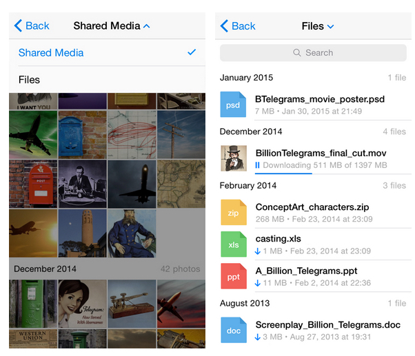Image resolution: width=415 pixels, height=356 pixels.
Task: Open the blue mailbox on brick photo
Action: [83, 134]
